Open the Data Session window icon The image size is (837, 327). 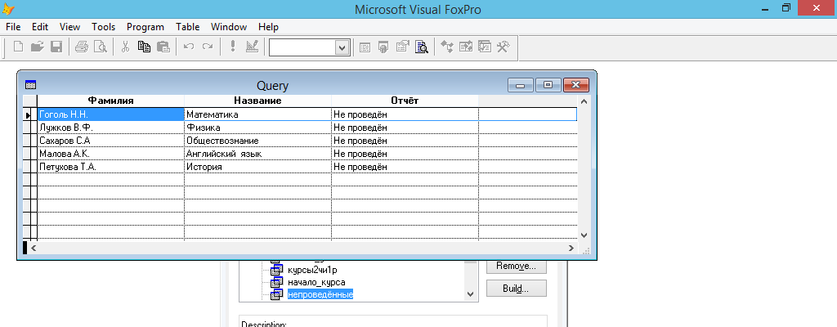click(383, 47)
